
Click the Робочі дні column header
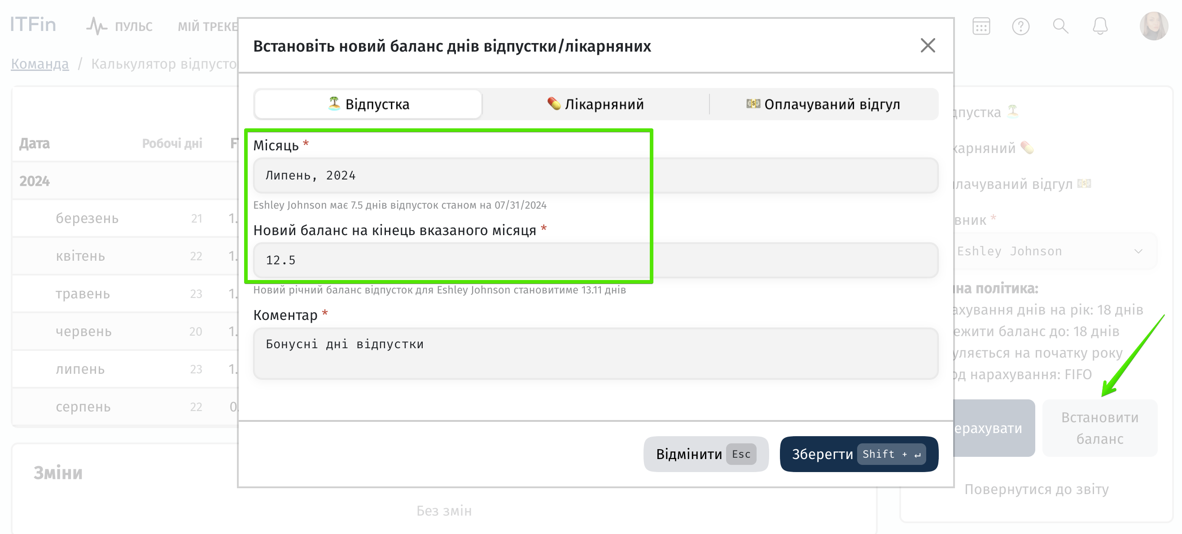(172, 144)
